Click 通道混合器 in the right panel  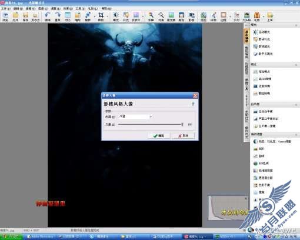(263, 178)
